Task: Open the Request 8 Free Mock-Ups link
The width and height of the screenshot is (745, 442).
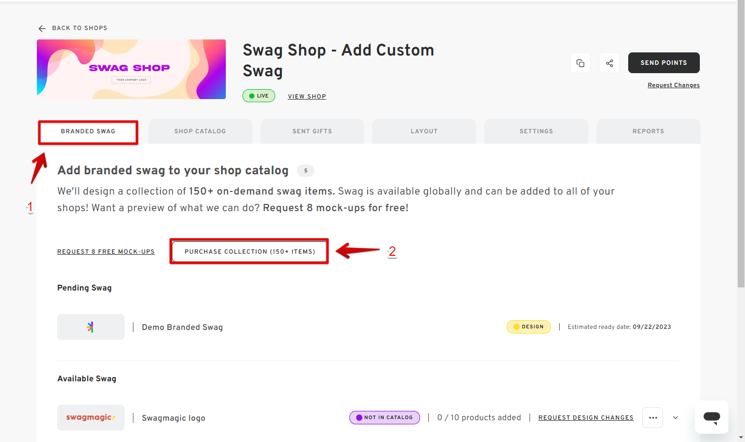Action: [106, 251]
